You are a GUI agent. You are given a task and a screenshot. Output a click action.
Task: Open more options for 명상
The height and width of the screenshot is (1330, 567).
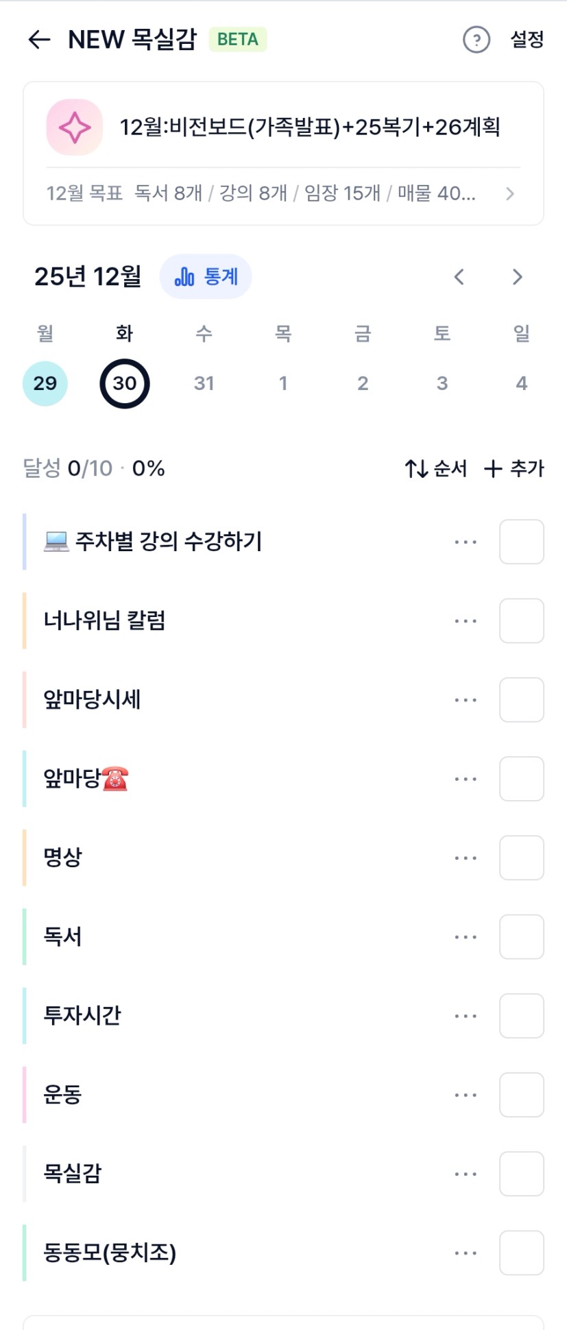[x=466, y=858]
